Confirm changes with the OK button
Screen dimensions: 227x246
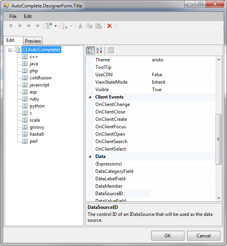[x=168, y=236]
